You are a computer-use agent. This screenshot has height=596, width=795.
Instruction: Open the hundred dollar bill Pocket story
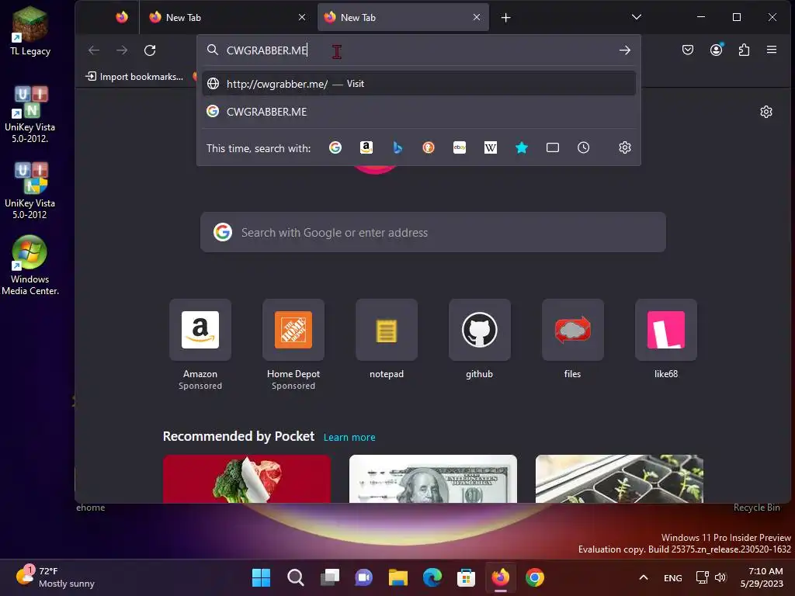[433, 478]
